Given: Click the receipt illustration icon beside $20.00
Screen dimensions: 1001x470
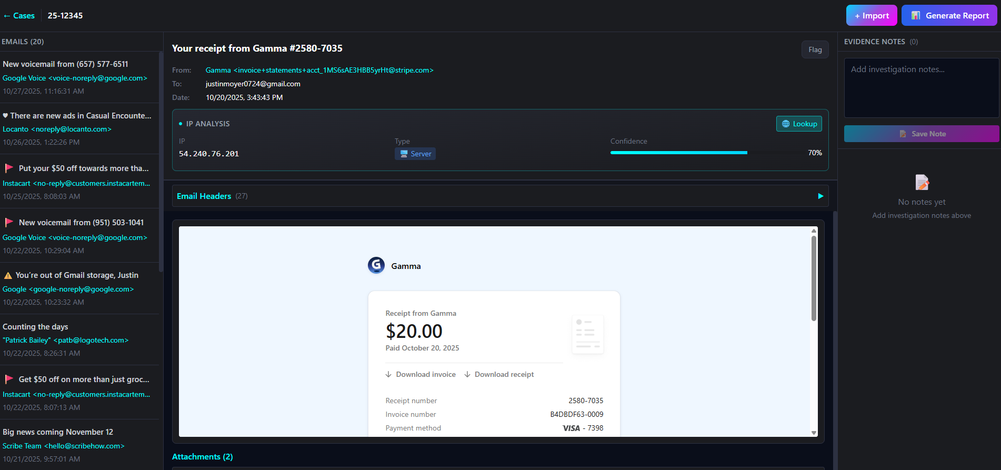Looking at the screenshot, I should coord(587,334).
